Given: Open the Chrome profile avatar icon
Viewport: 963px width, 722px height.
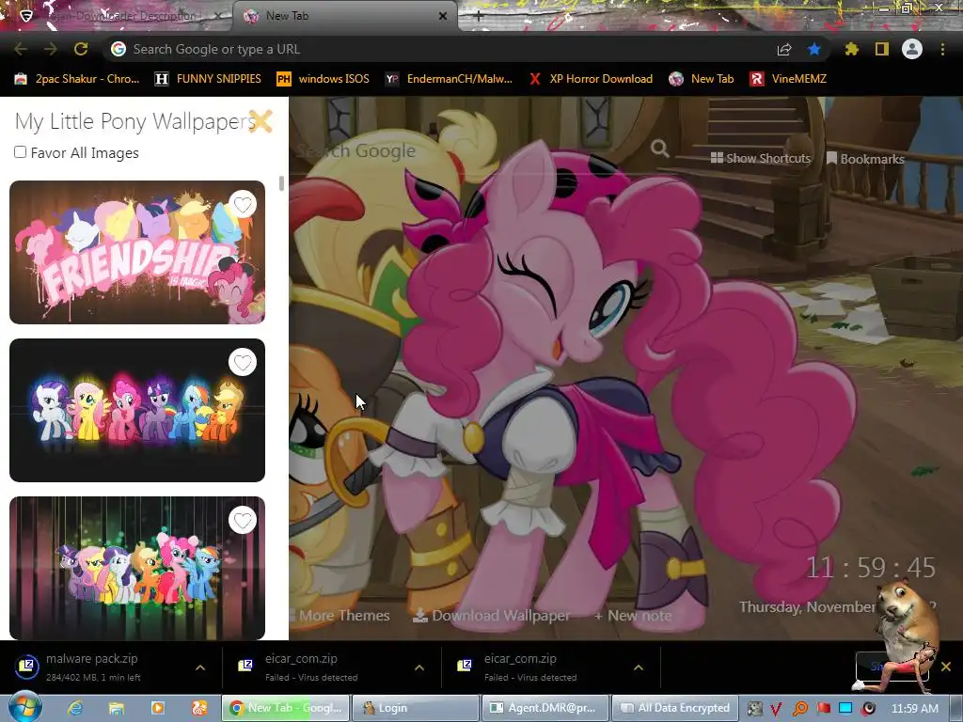Looking at the screenshot, I should point(912,49).
